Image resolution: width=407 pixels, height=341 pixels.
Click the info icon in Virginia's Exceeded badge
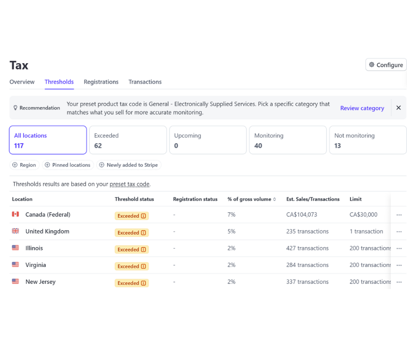click(x=143, y=267)
